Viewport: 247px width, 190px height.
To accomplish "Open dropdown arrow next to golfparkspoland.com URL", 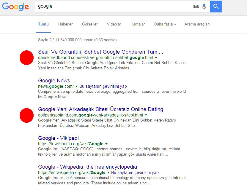I will 146,115.
